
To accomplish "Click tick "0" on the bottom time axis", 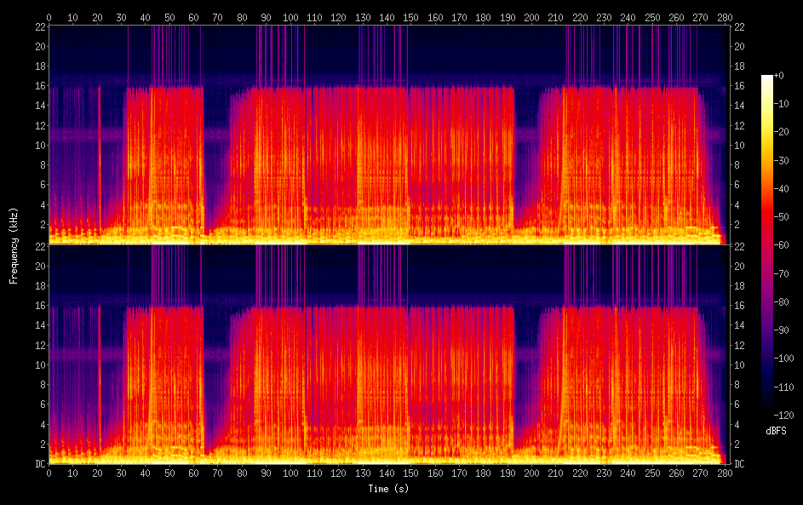I will pos(49,473).
